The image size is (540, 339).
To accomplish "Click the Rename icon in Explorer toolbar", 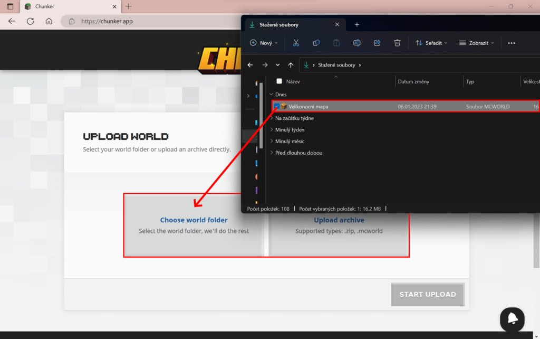I will click(357, 43).
